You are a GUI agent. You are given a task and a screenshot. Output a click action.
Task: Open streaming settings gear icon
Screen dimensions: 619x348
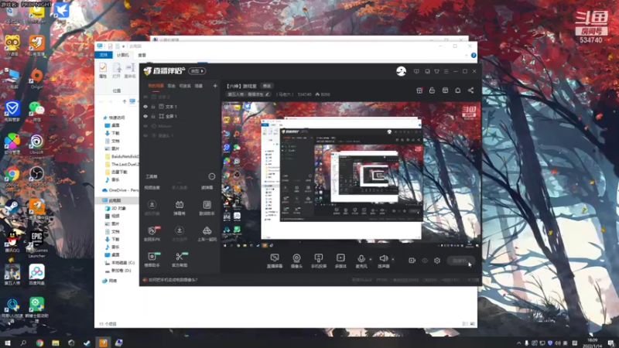(437, 261)
